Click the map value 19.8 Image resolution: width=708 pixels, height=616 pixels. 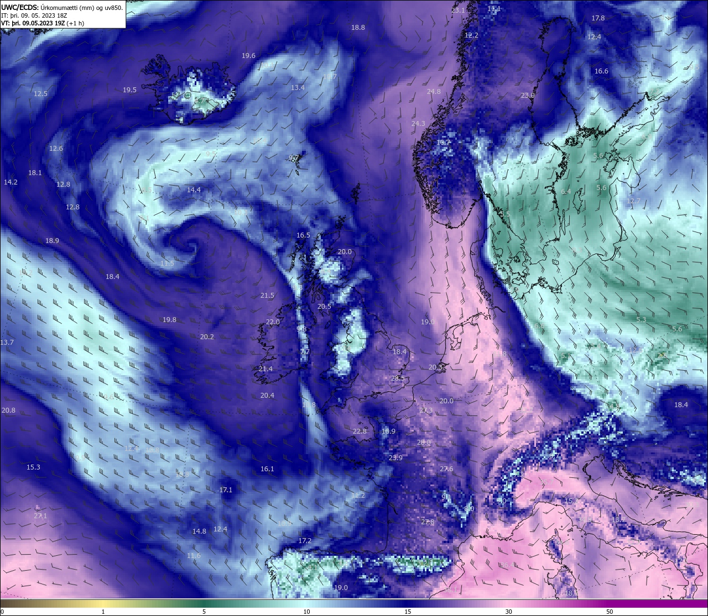tap(169, 320)
